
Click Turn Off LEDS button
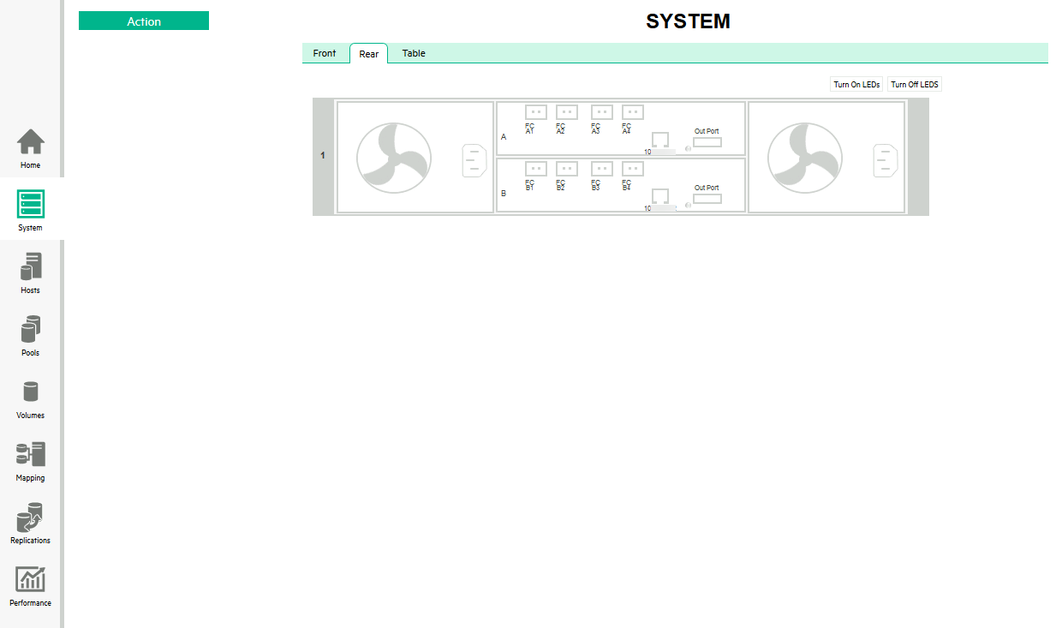pyautogui.click(x=915, y=85)
